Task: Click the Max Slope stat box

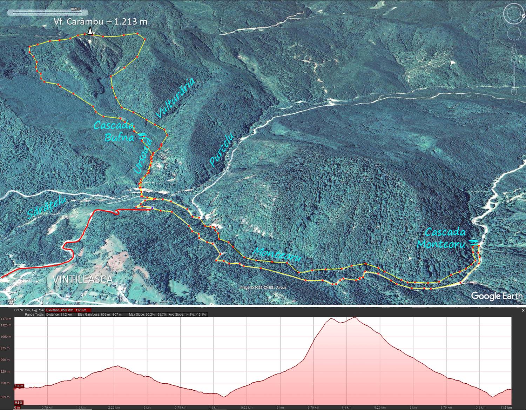Action: [147, 315]
